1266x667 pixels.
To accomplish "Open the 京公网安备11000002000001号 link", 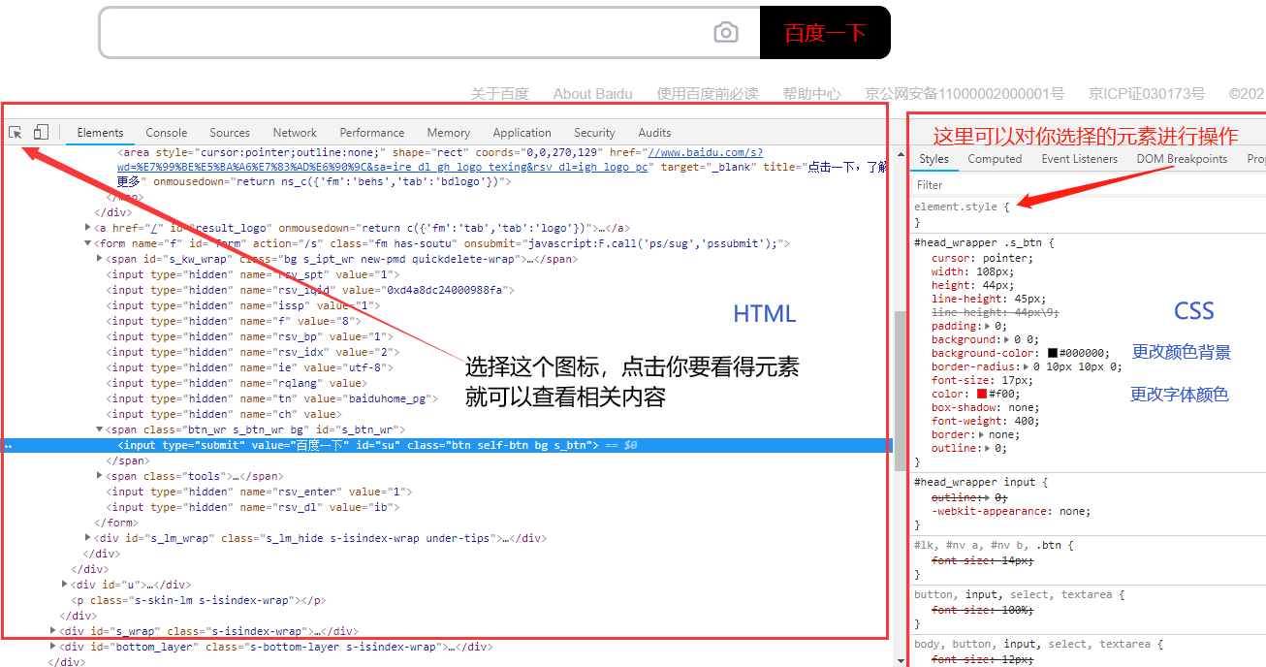I will click(965, 94).
